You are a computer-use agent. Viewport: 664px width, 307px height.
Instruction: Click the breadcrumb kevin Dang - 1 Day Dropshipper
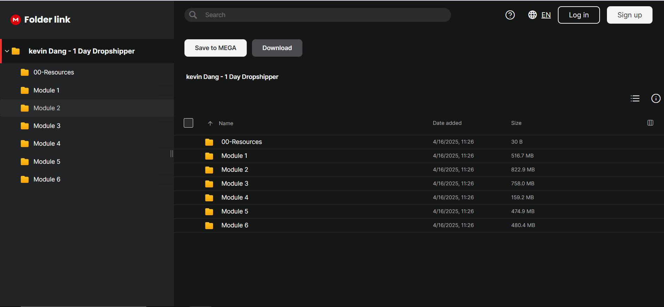tap(232, 77)
